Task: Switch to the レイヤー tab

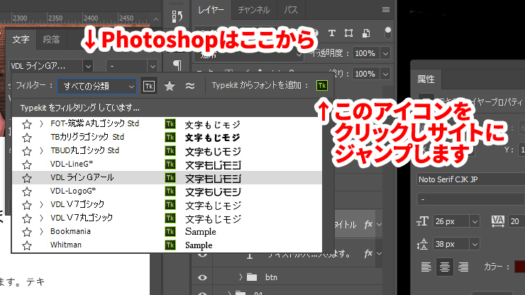Action: [x=211, y=10]
